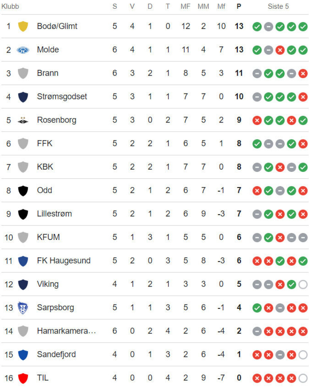The height and width of the screenshot is (387, 309).
Task: Click the Klubb column header
Action: click(10, 6)
